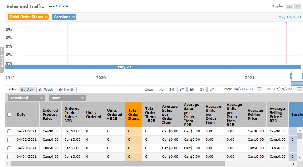Viewport: 303px width, 167px height.
Task: Open the Pivot dropdown
Action: [x=67, y=98]
